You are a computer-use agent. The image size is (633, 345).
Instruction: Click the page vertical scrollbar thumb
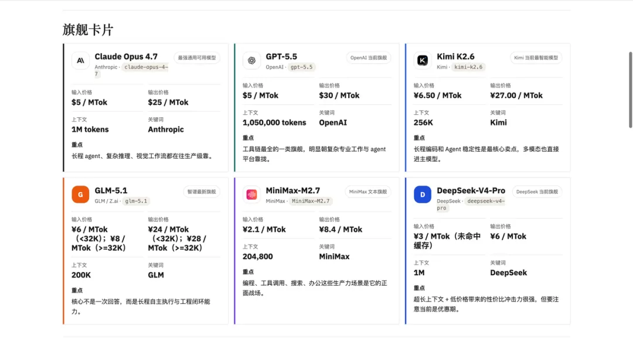pyautogui.click(x=630, y=90)
